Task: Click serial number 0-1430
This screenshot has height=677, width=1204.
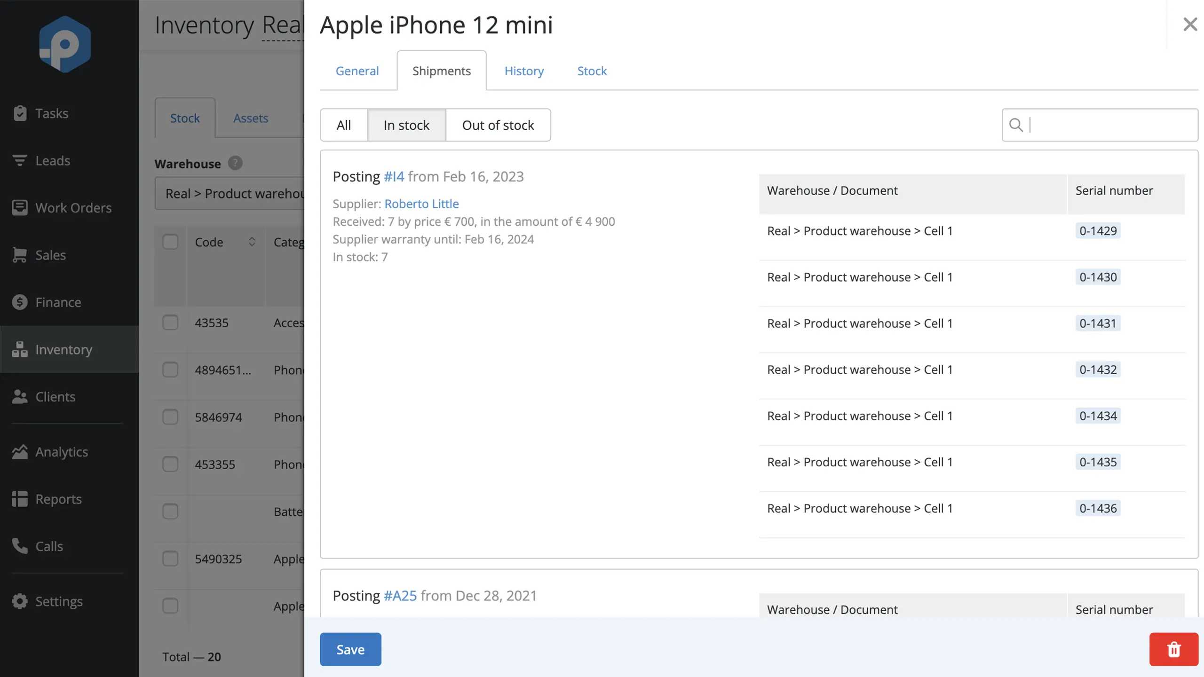Action: pos(1098,277)
